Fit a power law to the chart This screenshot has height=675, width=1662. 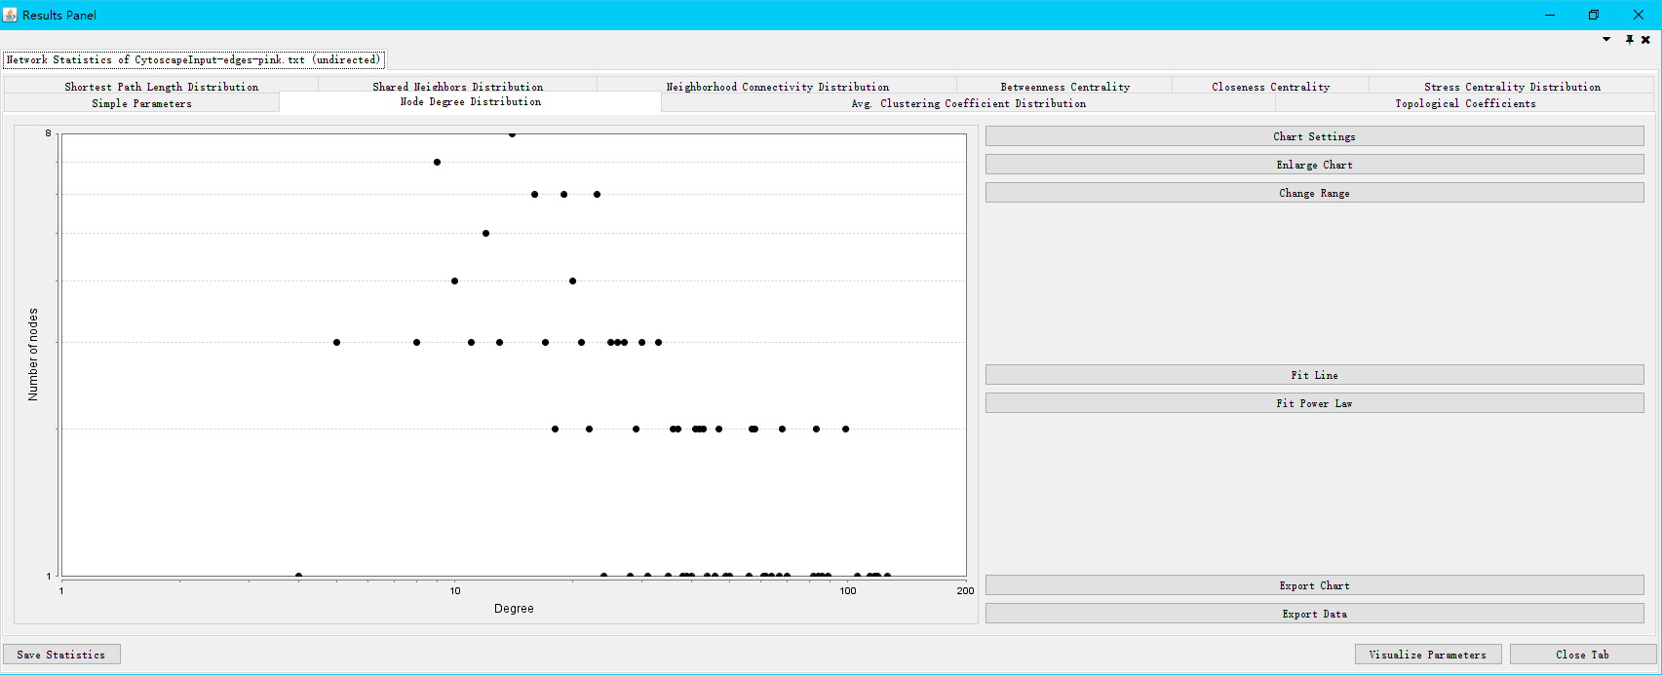1314,403
